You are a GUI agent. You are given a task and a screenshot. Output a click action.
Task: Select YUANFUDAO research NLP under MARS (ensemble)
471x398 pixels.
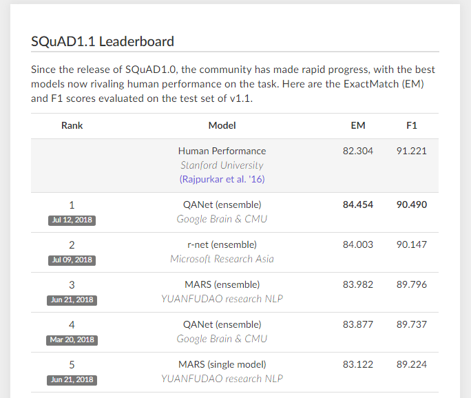coord(222,299)
